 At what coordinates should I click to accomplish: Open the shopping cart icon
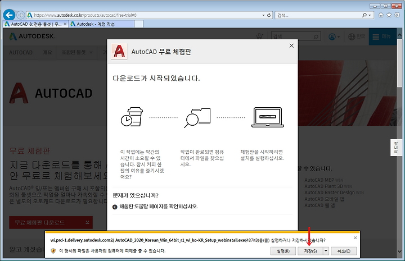tap(259, 36)
